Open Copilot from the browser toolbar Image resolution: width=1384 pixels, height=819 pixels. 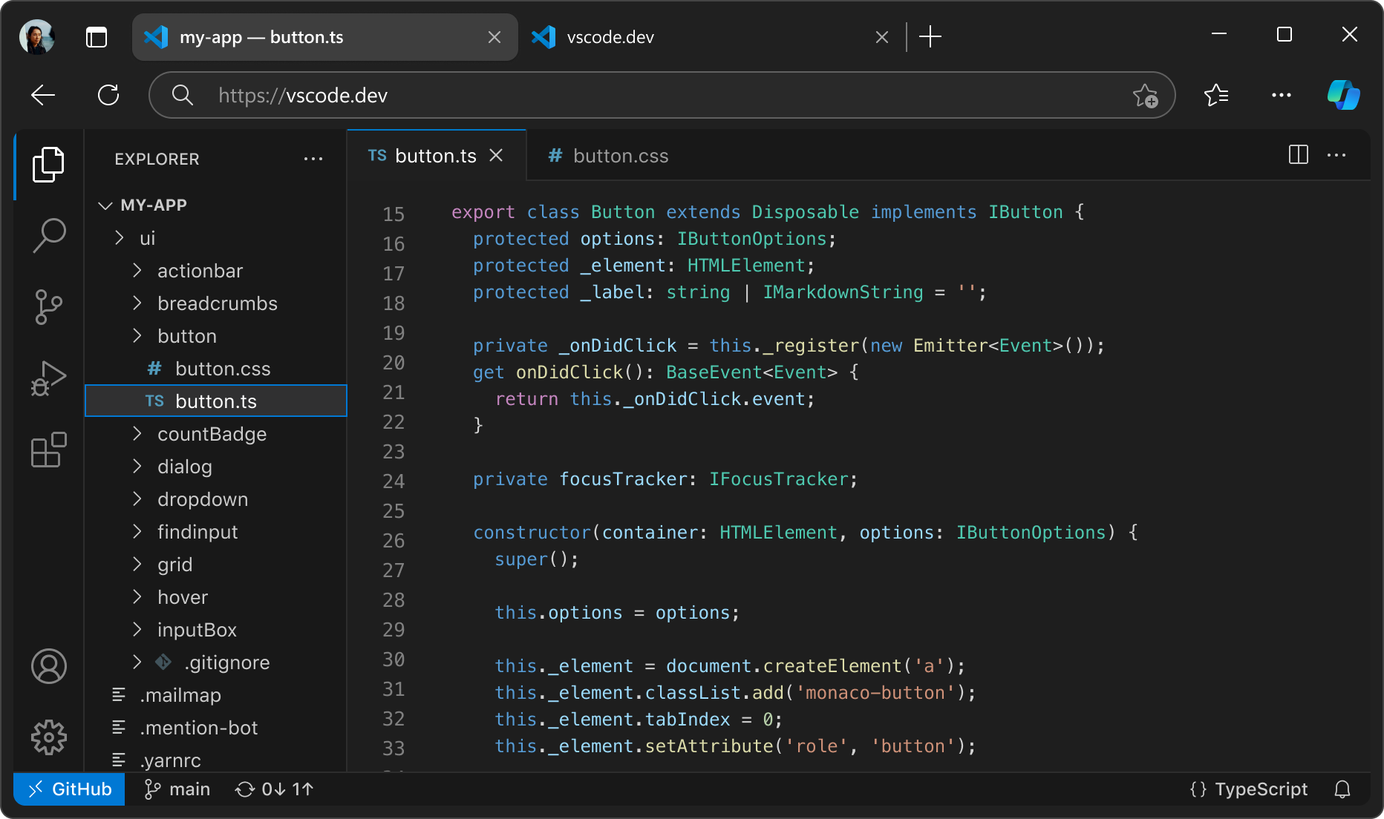point(1345,95)
